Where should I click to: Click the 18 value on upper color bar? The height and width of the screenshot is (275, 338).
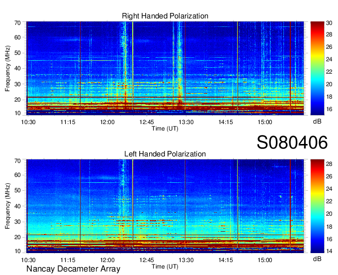pyautogui.click(x=329, y=97)
